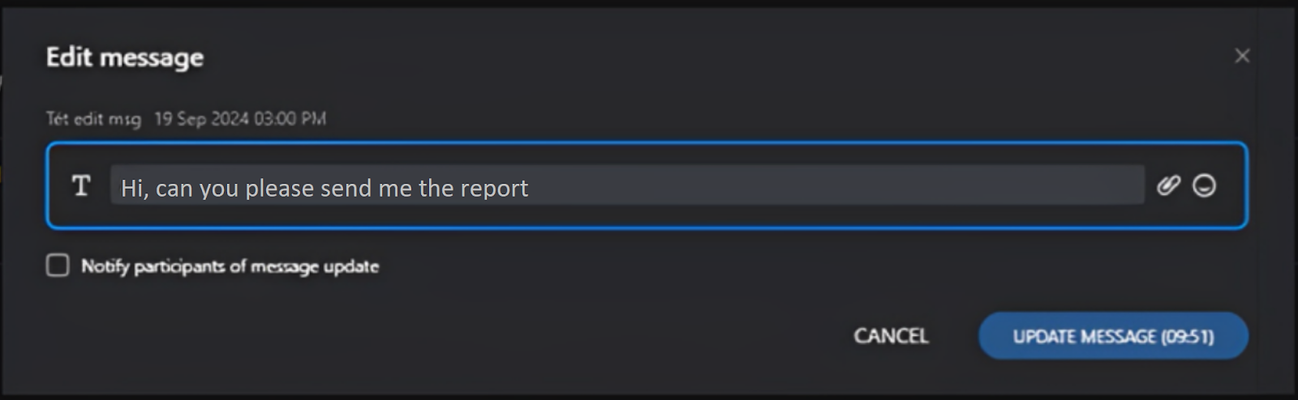Open the emoji picker smiley icon
This screenshot has width=1298, height=400.
(x=1204, y=186)
